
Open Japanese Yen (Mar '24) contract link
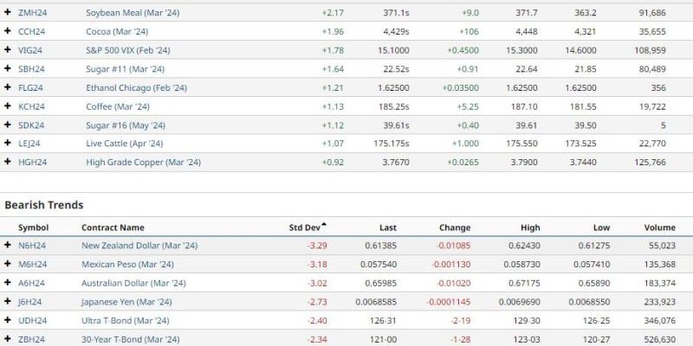(126, 302)
